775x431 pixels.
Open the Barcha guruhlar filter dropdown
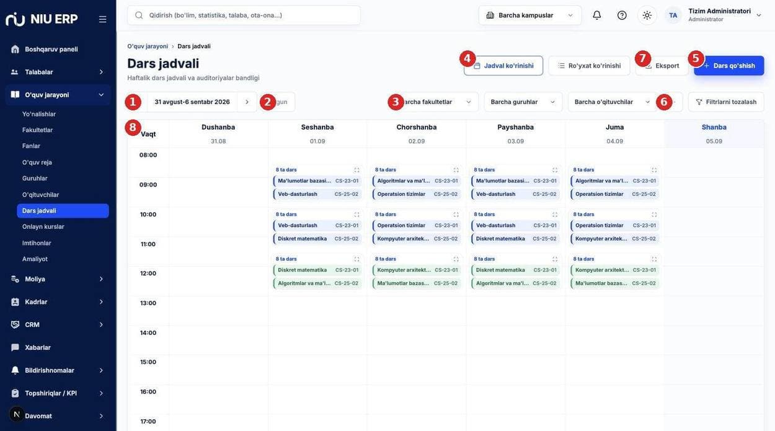[x=523, y=102]
